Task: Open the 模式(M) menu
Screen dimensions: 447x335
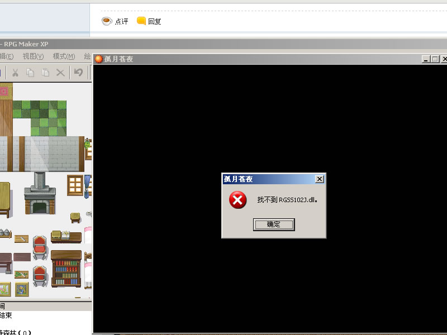Action: (x=64, y=56)
